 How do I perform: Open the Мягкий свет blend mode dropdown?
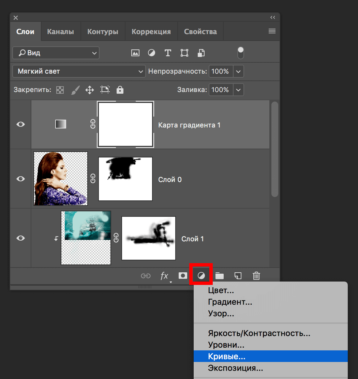(79, 72)
